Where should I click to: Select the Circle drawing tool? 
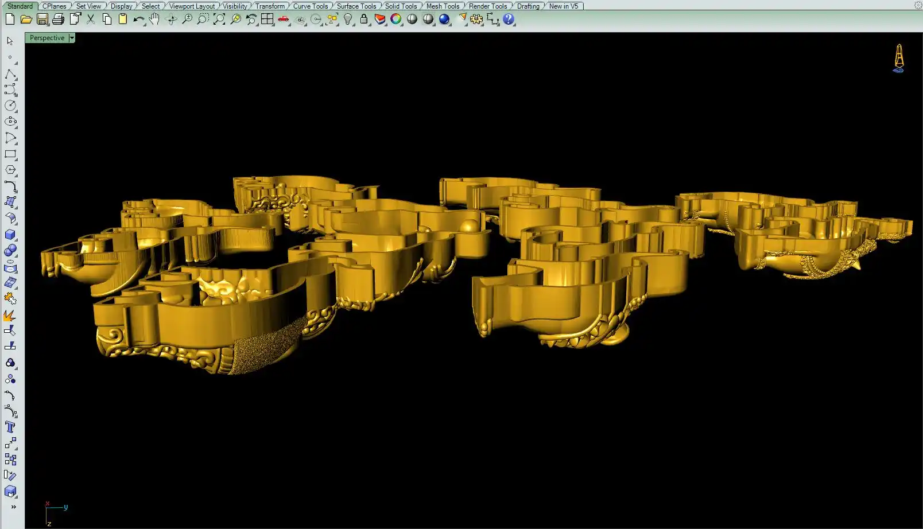10,106
